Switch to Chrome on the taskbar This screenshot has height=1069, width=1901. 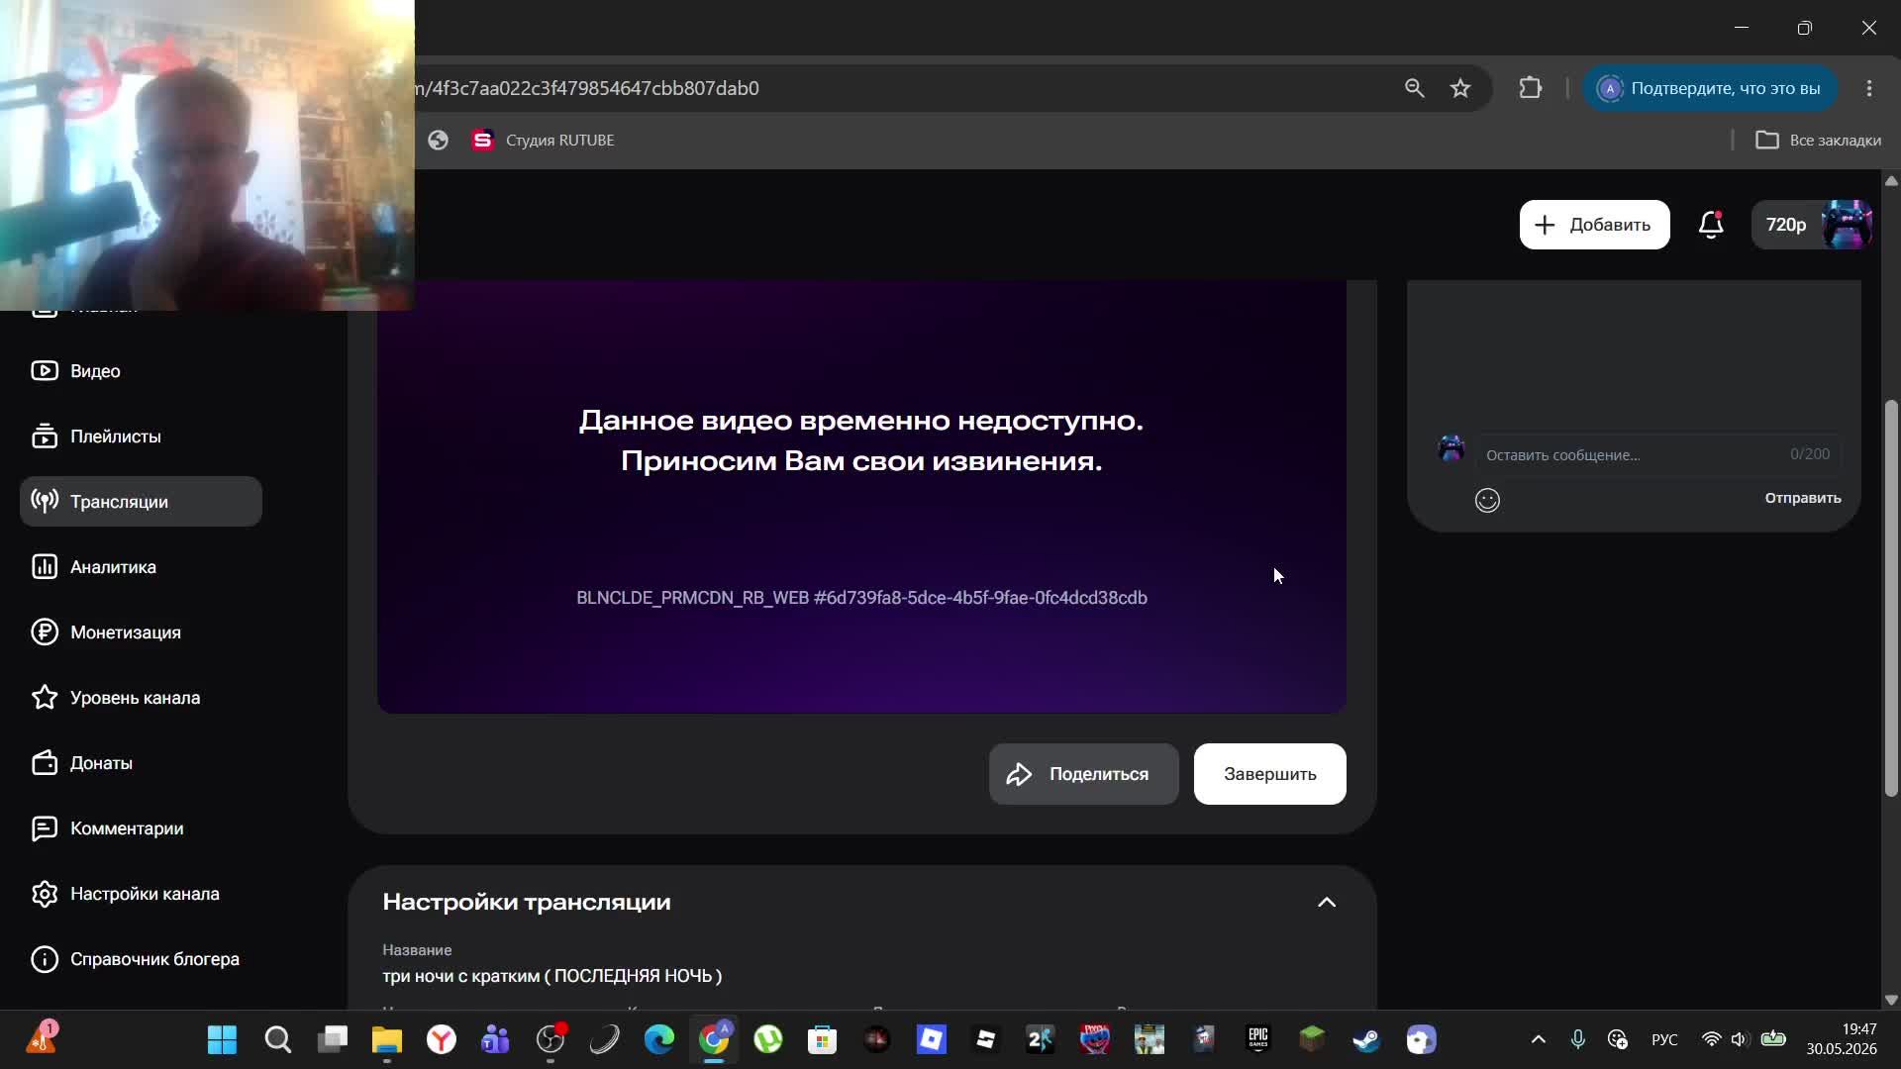[x=714, y=1040]
